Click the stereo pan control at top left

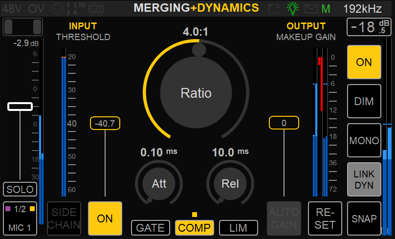[22, 27]
